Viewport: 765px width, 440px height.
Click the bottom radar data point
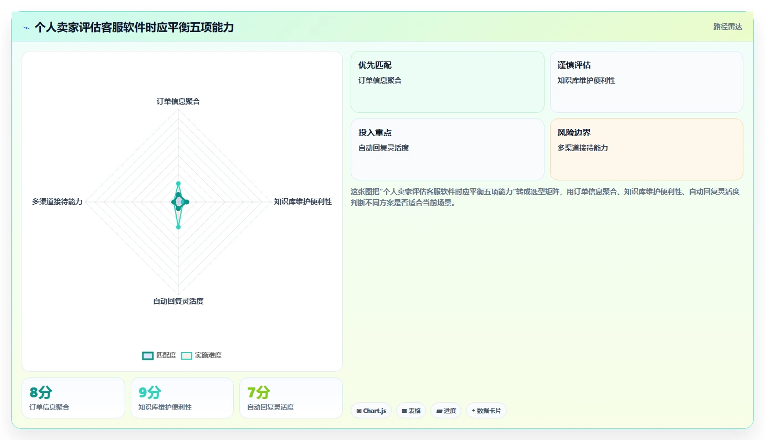click(x=178, y=227)
